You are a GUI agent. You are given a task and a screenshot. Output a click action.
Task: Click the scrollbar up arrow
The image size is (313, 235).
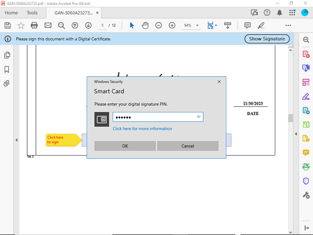coord(291,50)
